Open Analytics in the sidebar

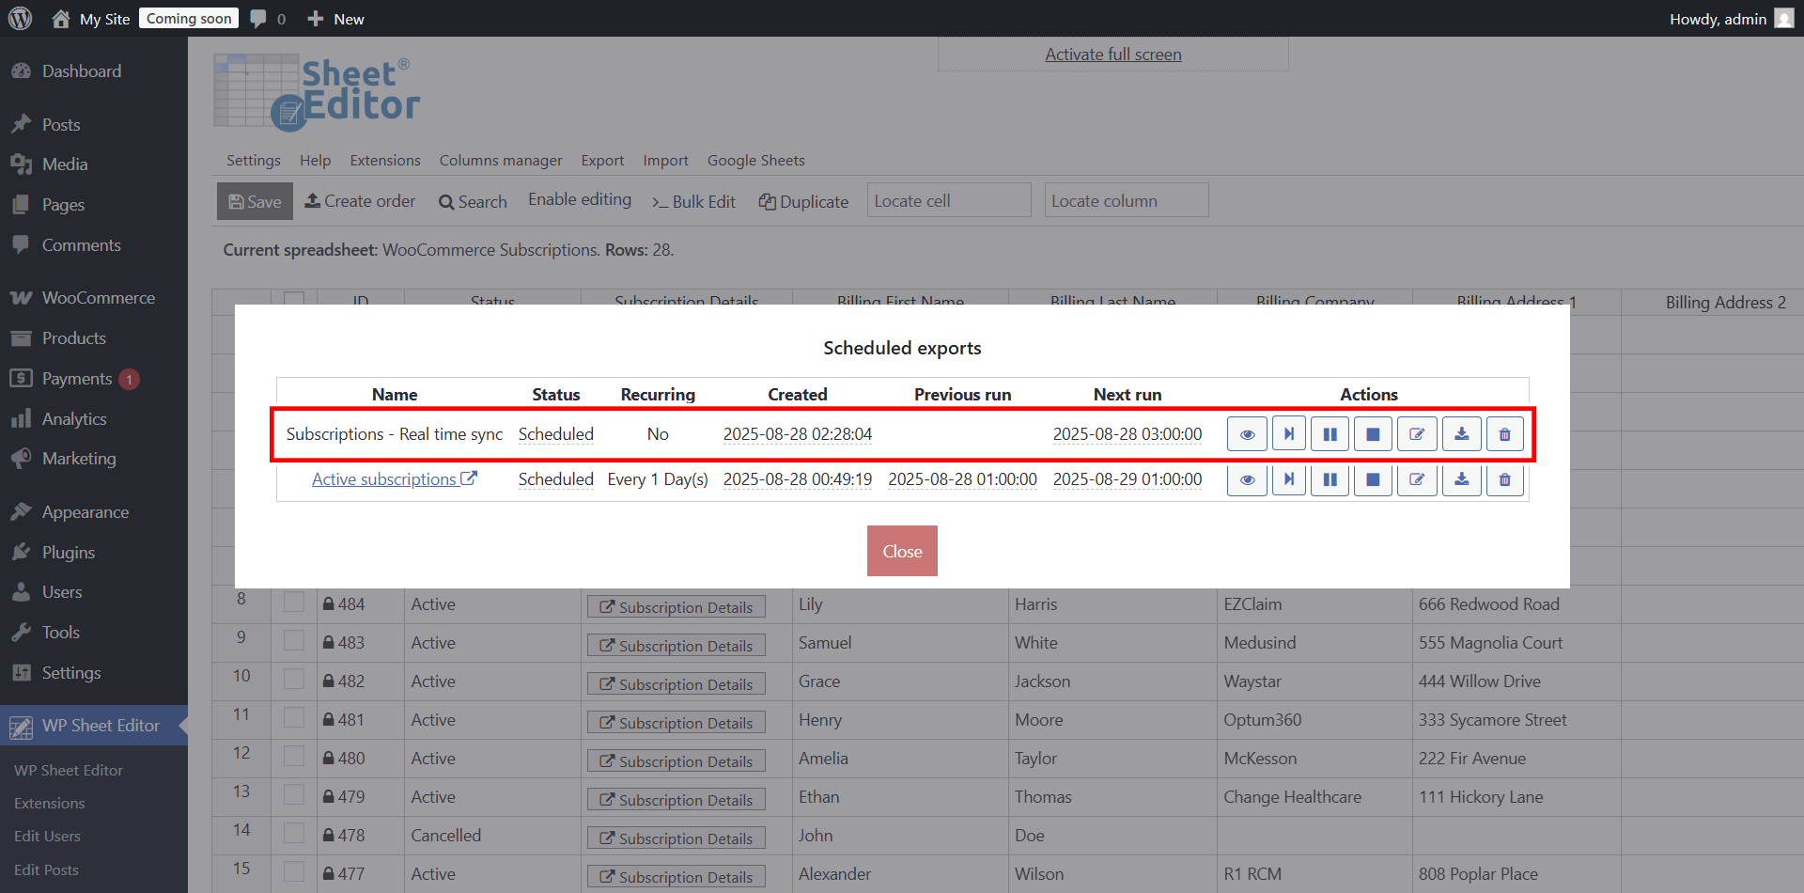point(94,419)
